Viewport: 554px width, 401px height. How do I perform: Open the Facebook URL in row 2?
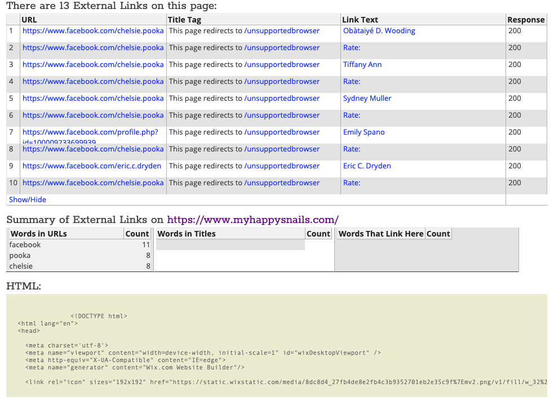coord(93,48)
